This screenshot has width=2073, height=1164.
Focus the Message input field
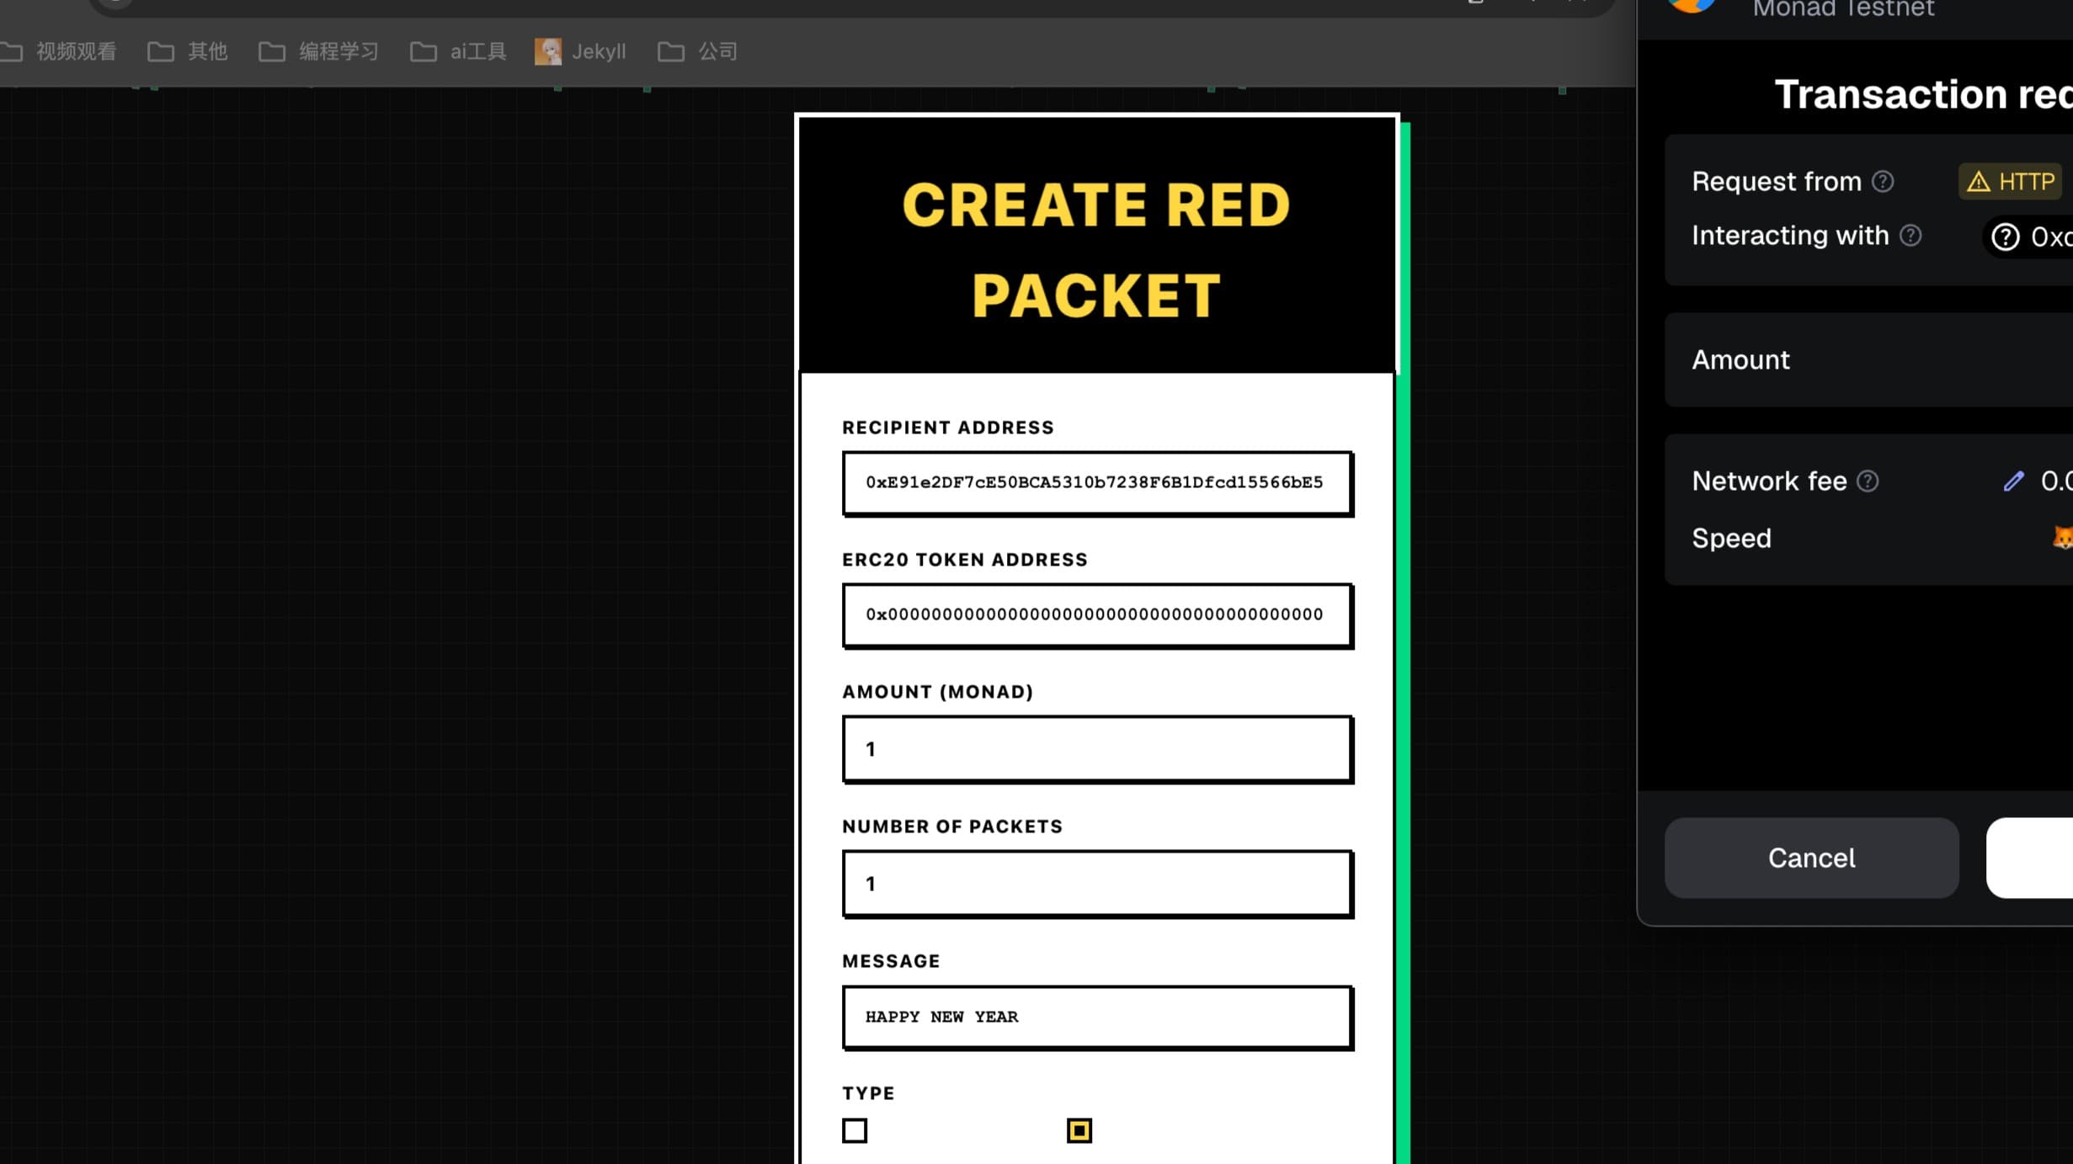tap(1097, 1018)
